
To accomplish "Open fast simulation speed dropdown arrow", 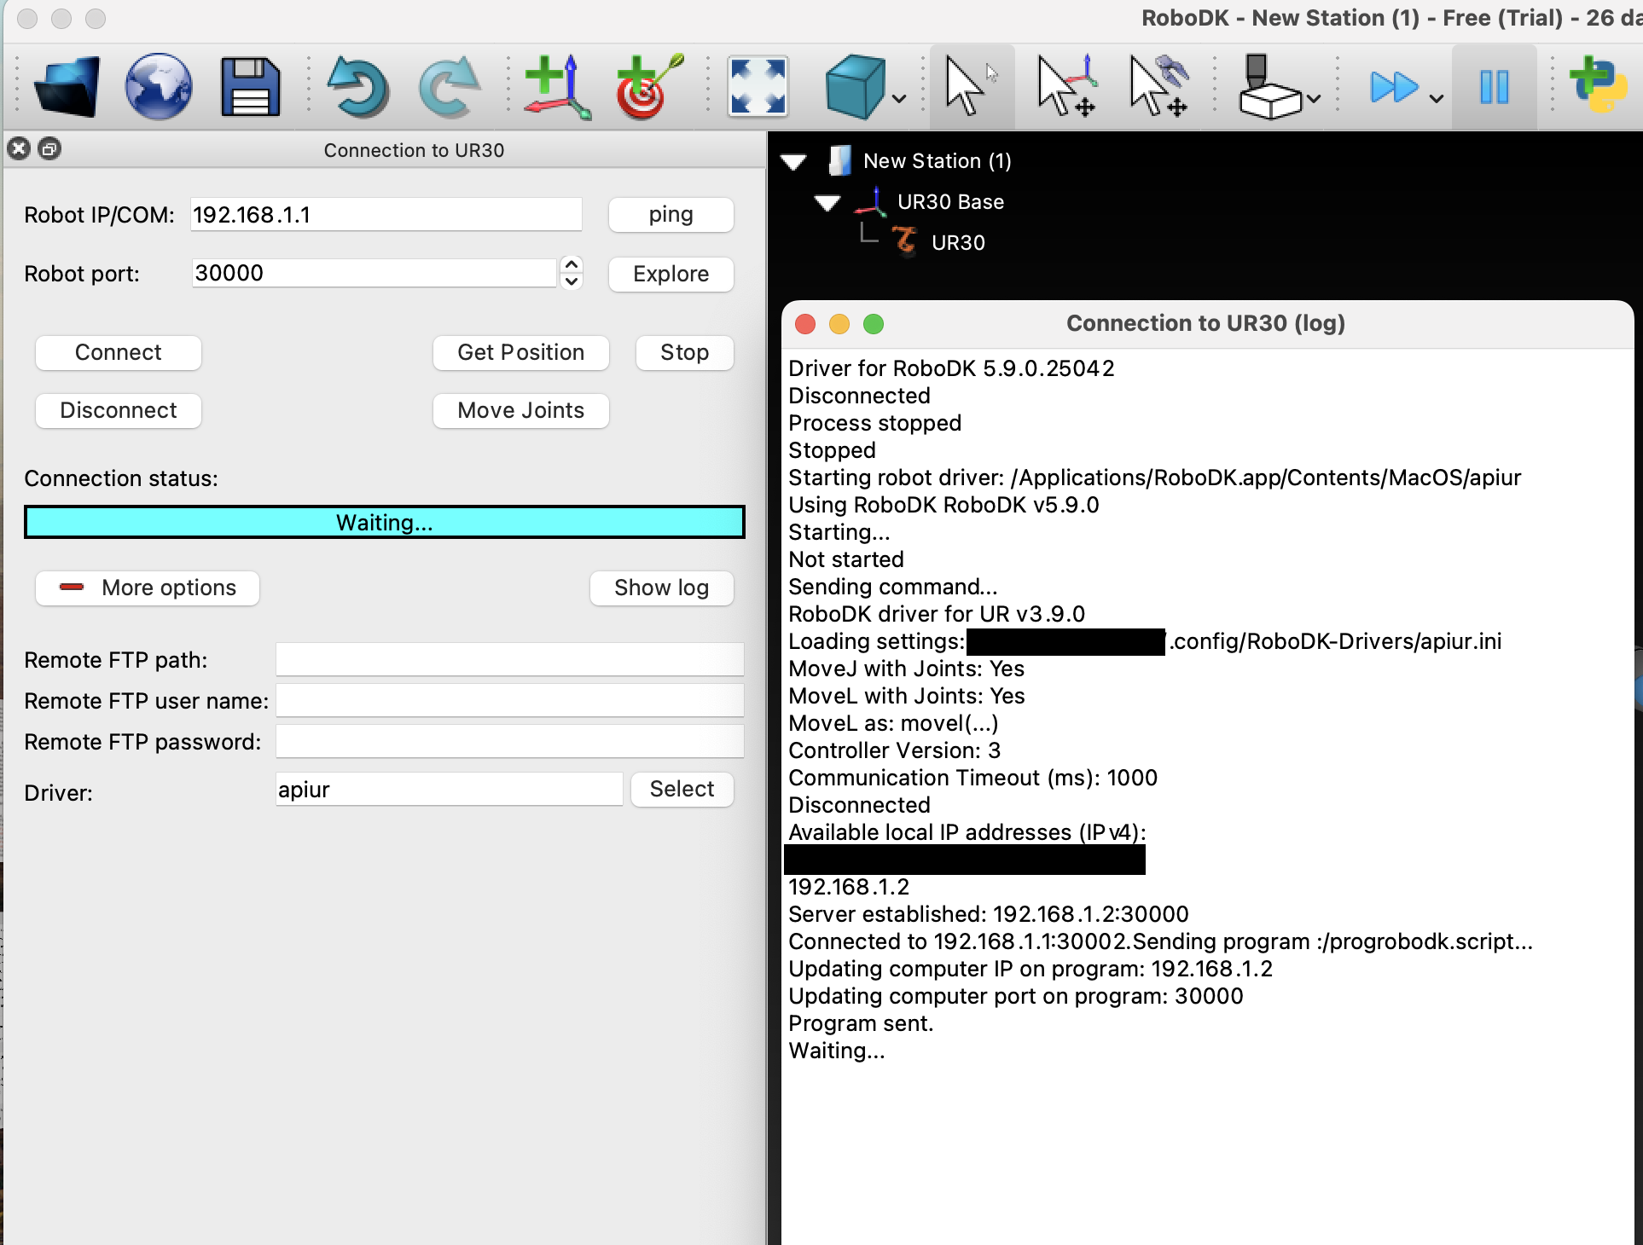I will (x=1437, y=99).
